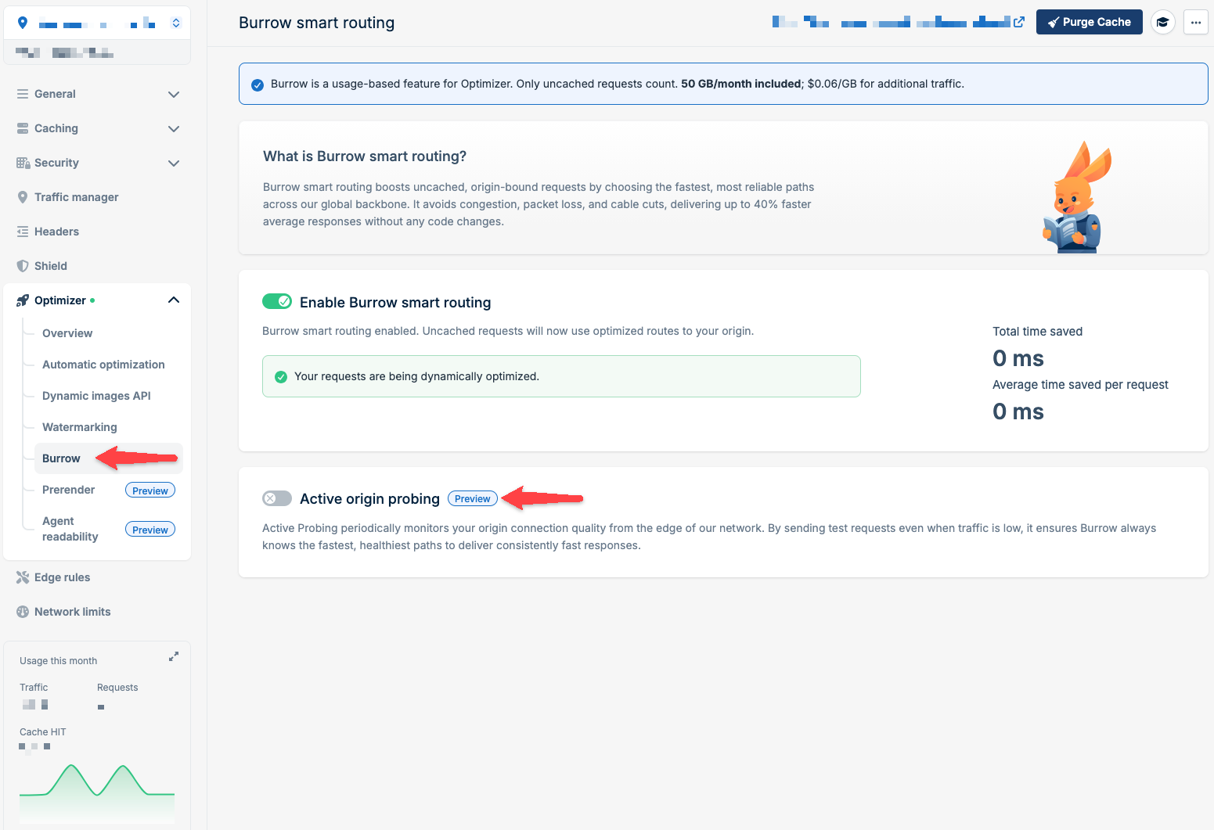Click Preview badge beside Active origin probing
The image size is (1214, 830).
tap(473, 498)
